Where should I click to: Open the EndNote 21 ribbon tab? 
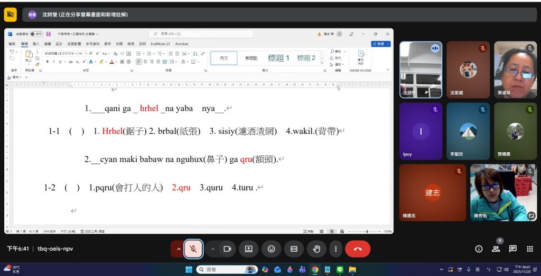[x=160, y=44]
